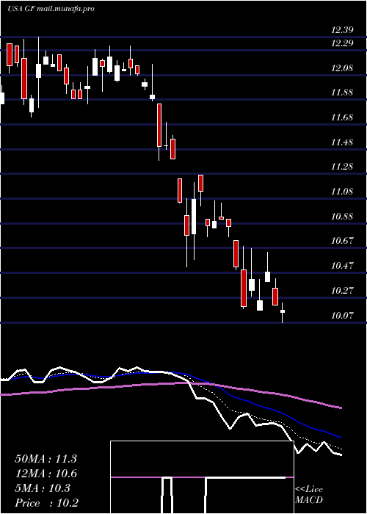Click the 50MA : 11.3 readout

(x=46, y=459)
